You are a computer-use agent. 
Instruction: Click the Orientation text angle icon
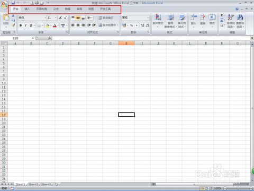(x=89, y=18)
